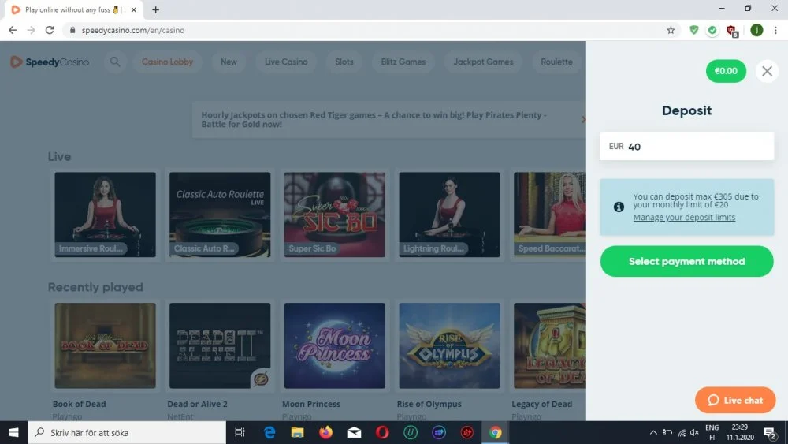Image resolution: width=788 pixels, height=444 pixels.
Task: Click the Windows taskbar search box
Action: pyautogui.click(x=127, y=432)
